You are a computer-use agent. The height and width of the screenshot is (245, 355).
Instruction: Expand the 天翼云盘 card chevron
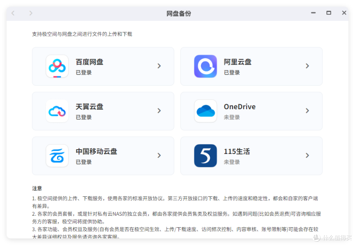click(159, 110)
